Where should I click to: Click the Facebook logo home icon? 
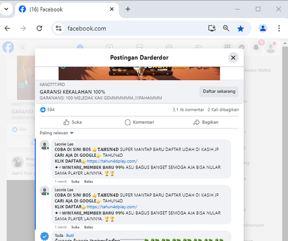(8, 47)
